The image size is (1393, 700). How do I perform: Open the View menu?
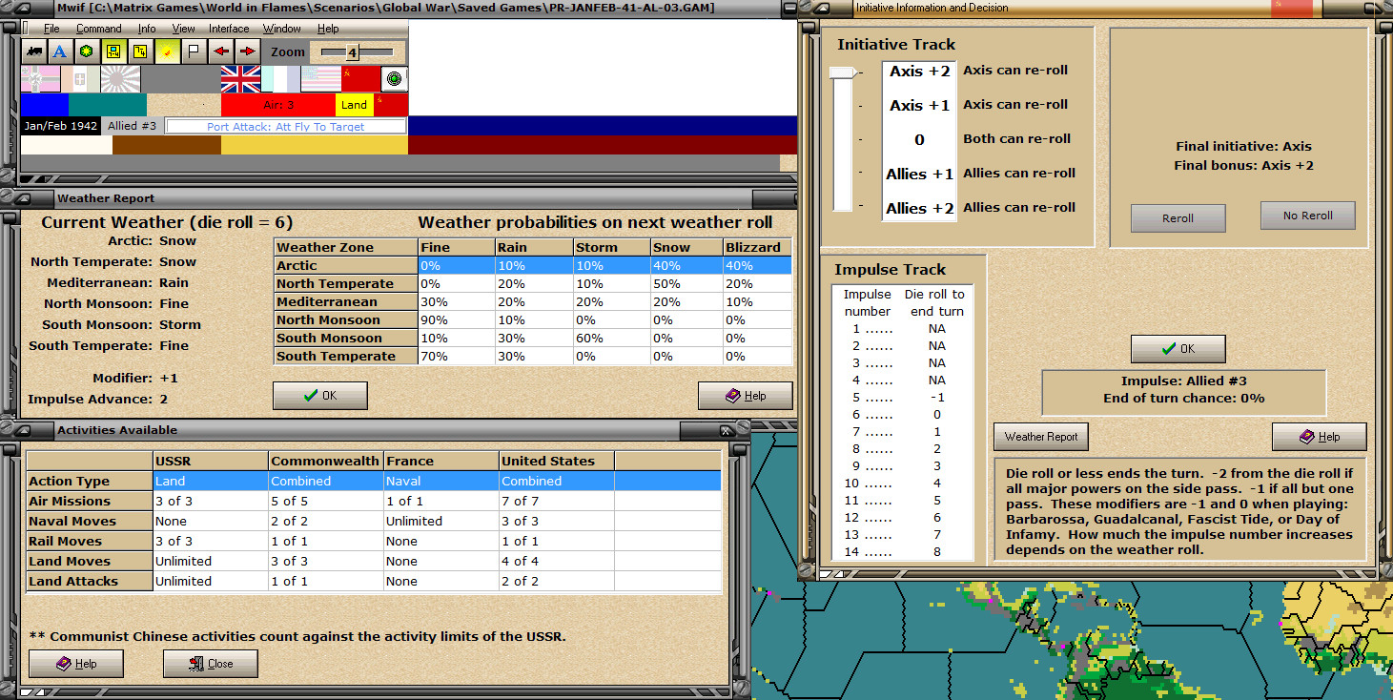(183, 29)
